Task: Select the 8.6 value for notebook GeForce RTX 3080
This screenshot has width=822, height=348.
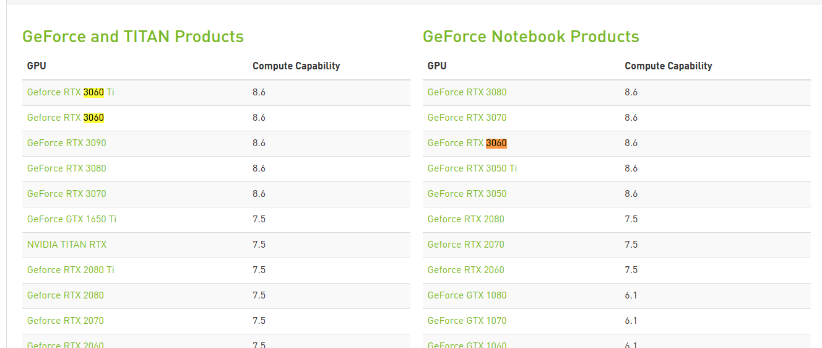Action: click(x=631, y=92)
